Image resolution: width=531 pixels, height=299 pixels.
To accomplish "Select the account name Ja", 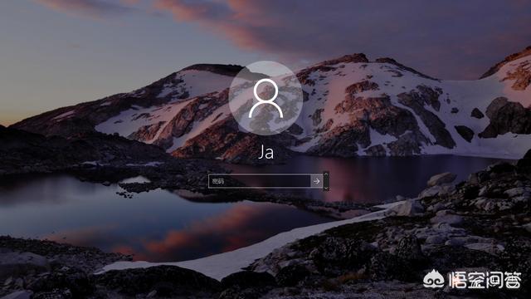I will pyautogui.click(x=265, y=153).
